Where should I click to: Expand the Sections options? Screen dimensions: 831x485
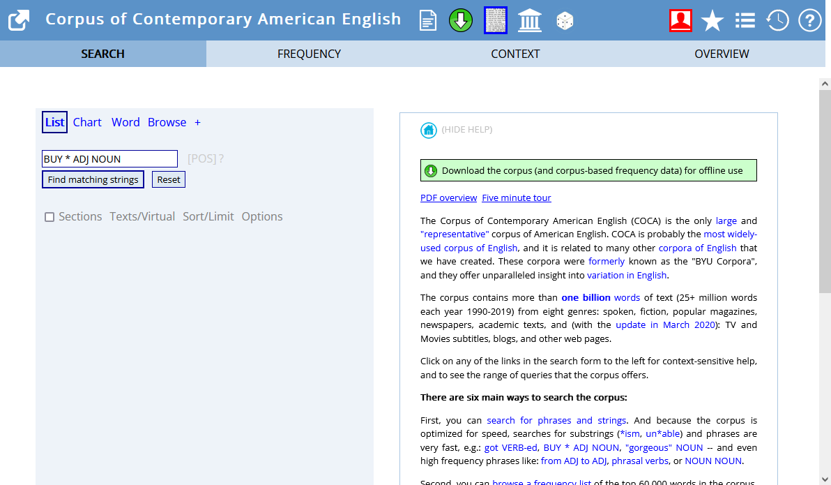[80, 216]
